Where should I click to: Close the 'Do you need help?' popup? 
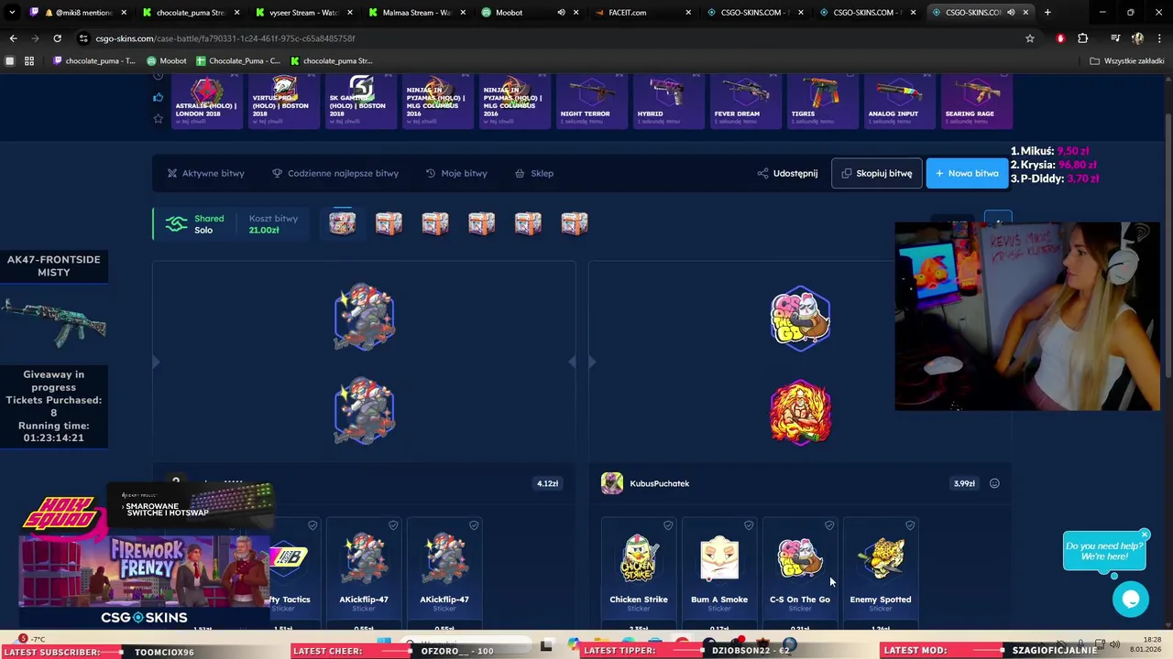[x=1145, y=535]
